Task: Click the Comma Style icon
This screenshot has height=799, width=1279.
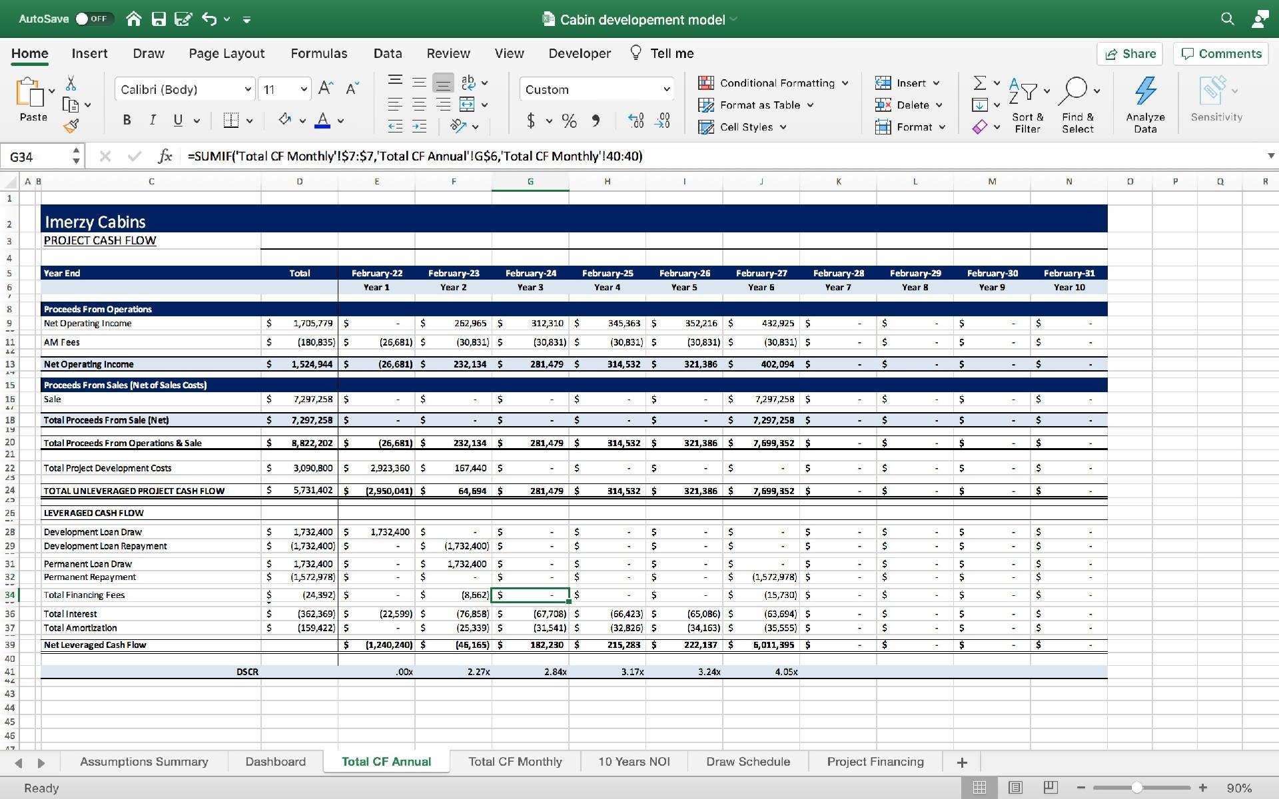Action: tap(596, 121)
